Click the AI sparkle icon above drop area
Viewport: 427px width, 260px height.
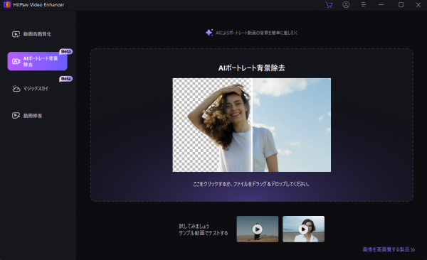(209, 33)
